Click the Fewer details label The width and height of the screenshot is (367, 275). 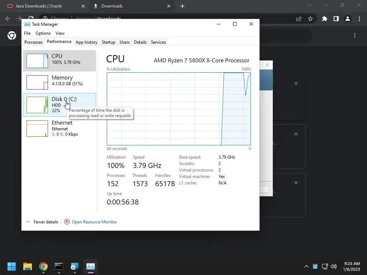46,222
